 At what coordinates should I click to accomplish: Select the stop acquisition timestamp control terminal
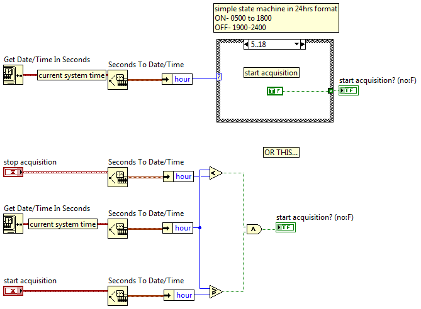13,172
